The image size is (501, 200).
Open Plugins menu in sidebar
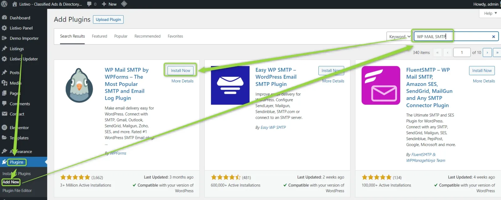[x=23, y=162]
